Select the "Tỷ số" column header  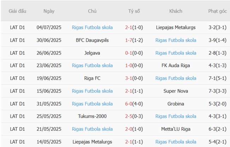click(x=134, y=11)
